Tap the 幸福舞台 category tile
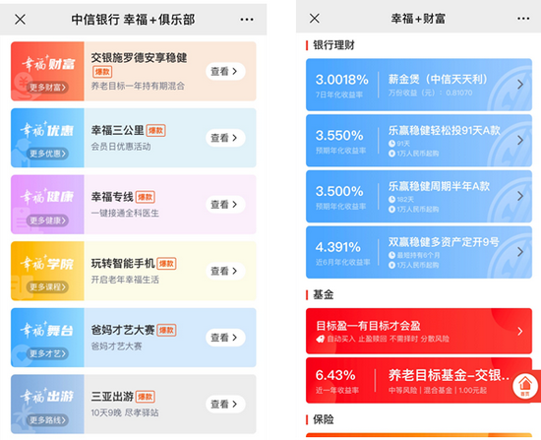This screenshot has width=541, height=440. (x=47, y=338)
